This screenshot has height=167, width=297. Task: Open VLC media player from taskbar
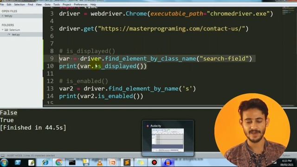100,162
